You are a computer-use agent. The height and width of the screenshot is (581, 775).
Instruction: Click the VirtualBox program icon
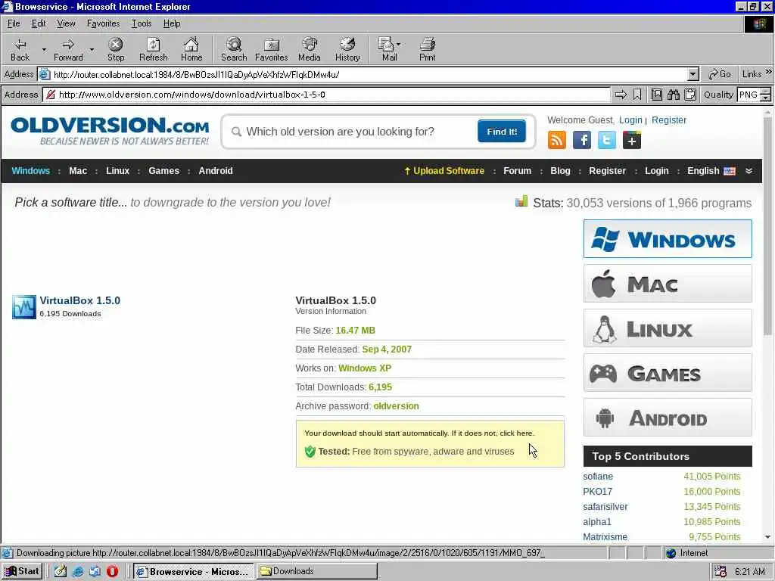coord(24,307)
